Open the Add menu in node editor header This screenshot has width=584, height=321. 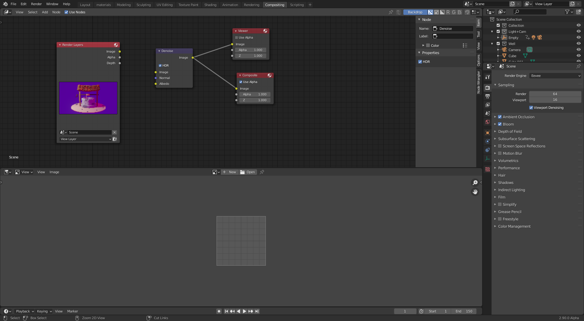click(x=45, y=12)
